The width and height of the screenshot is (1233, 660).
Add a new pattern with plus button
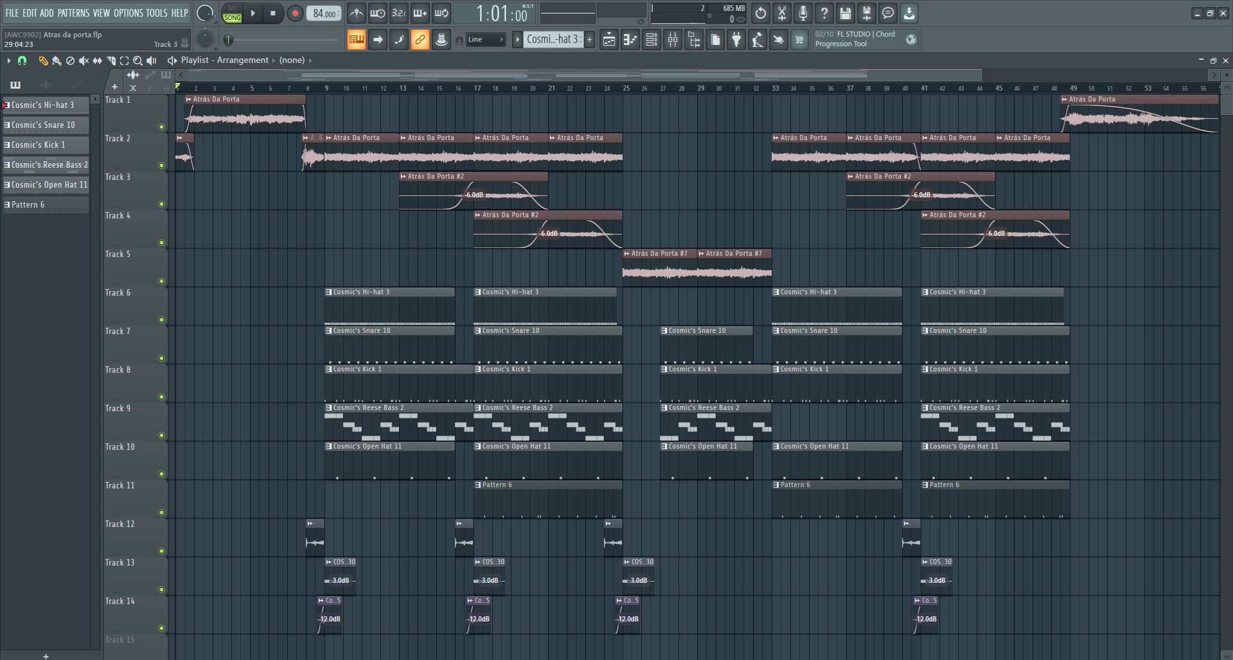tap(589, 40)
